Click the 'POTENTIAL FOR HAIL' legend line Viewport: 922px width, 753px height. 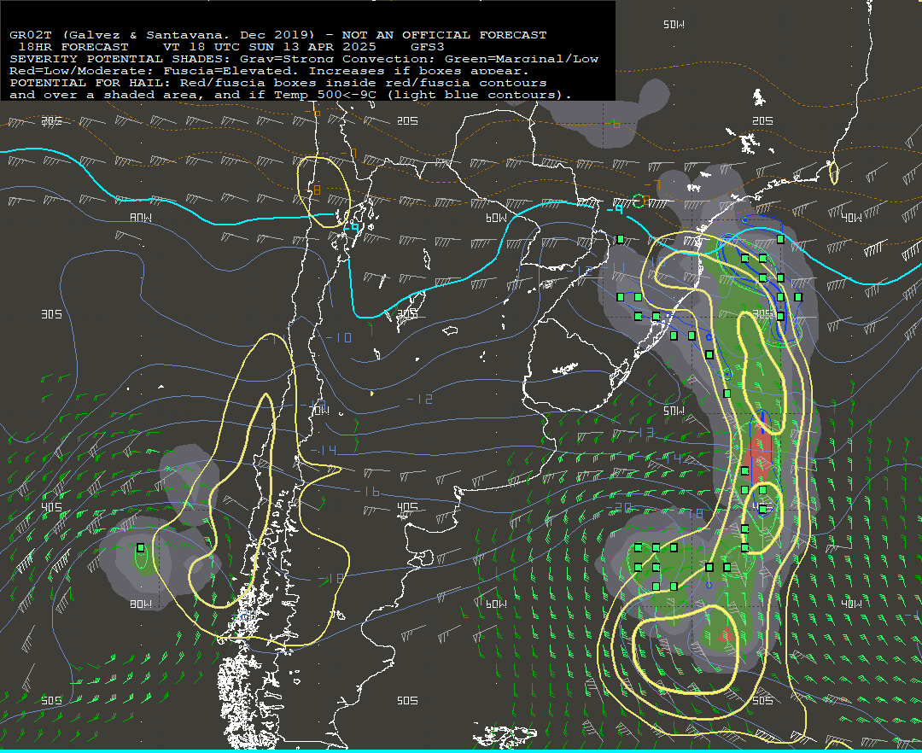tap(278, 82)
